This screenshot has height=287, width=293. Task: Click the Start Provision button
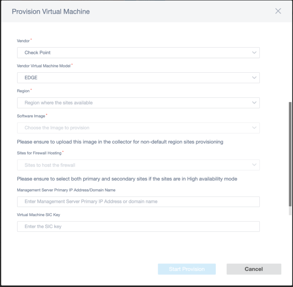[x=187, y=269]
